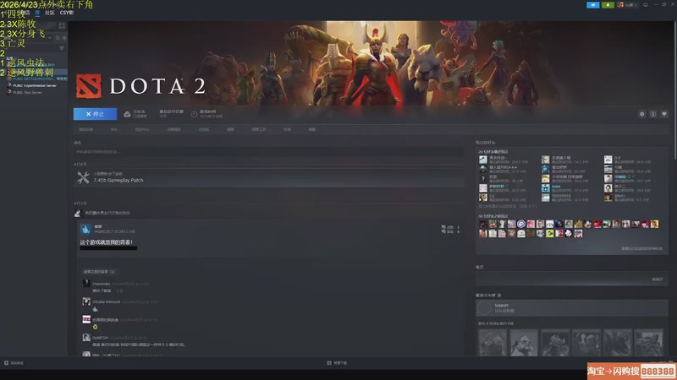Click the trading cards help icon
Image resolution: width=677 pixels, height=380 pixels.
coord(499,295)
